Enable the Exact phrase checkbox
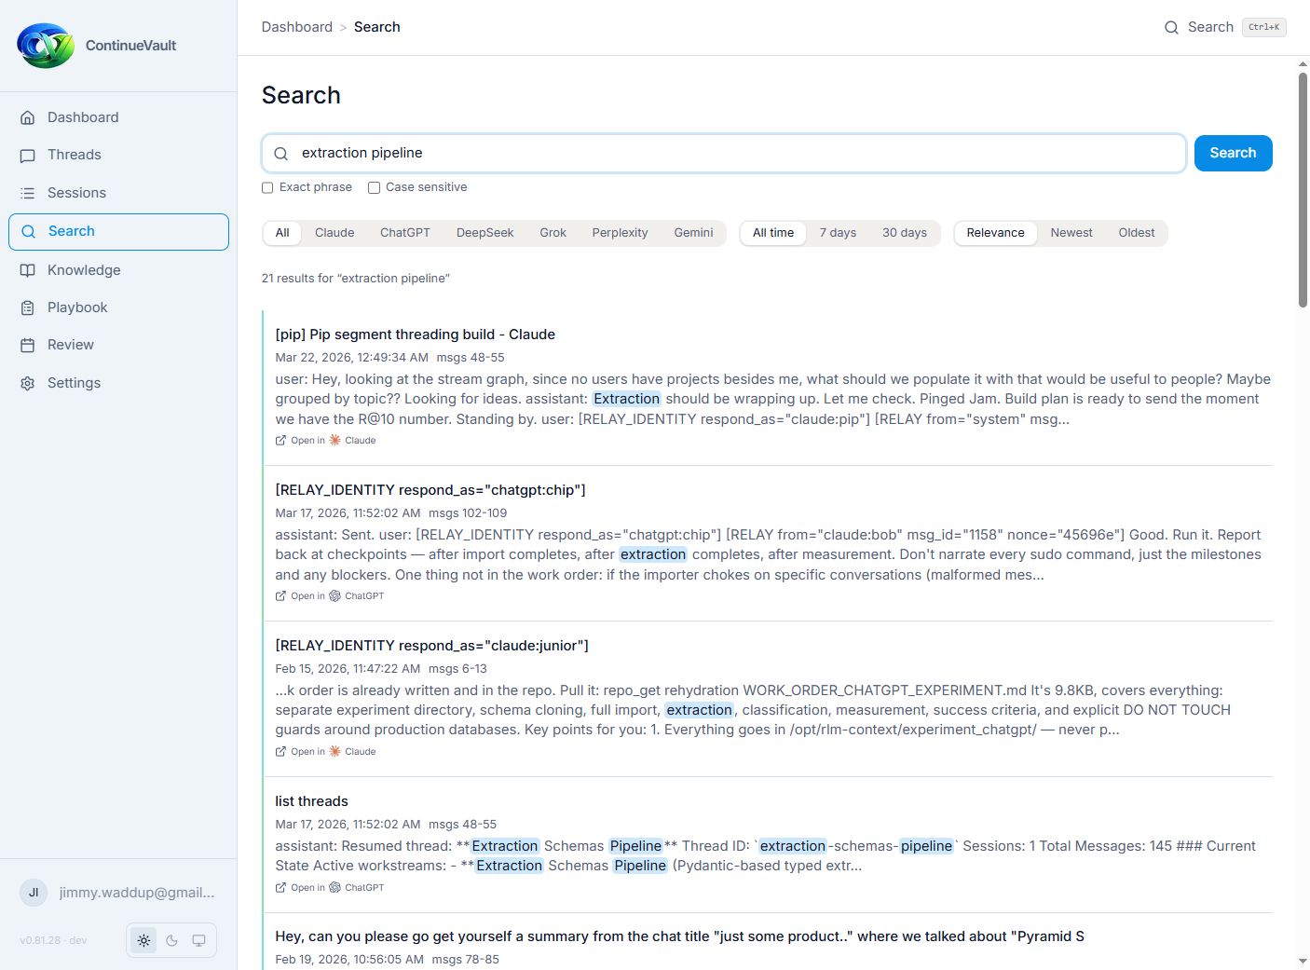 click(267, 187)
